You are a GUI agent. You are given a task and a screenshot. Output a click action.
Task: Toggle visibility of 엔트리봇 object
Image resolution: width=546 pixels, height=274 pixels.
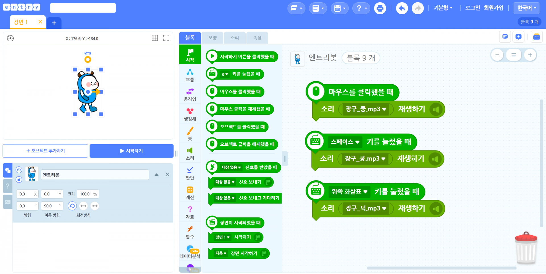click(19, 170)
